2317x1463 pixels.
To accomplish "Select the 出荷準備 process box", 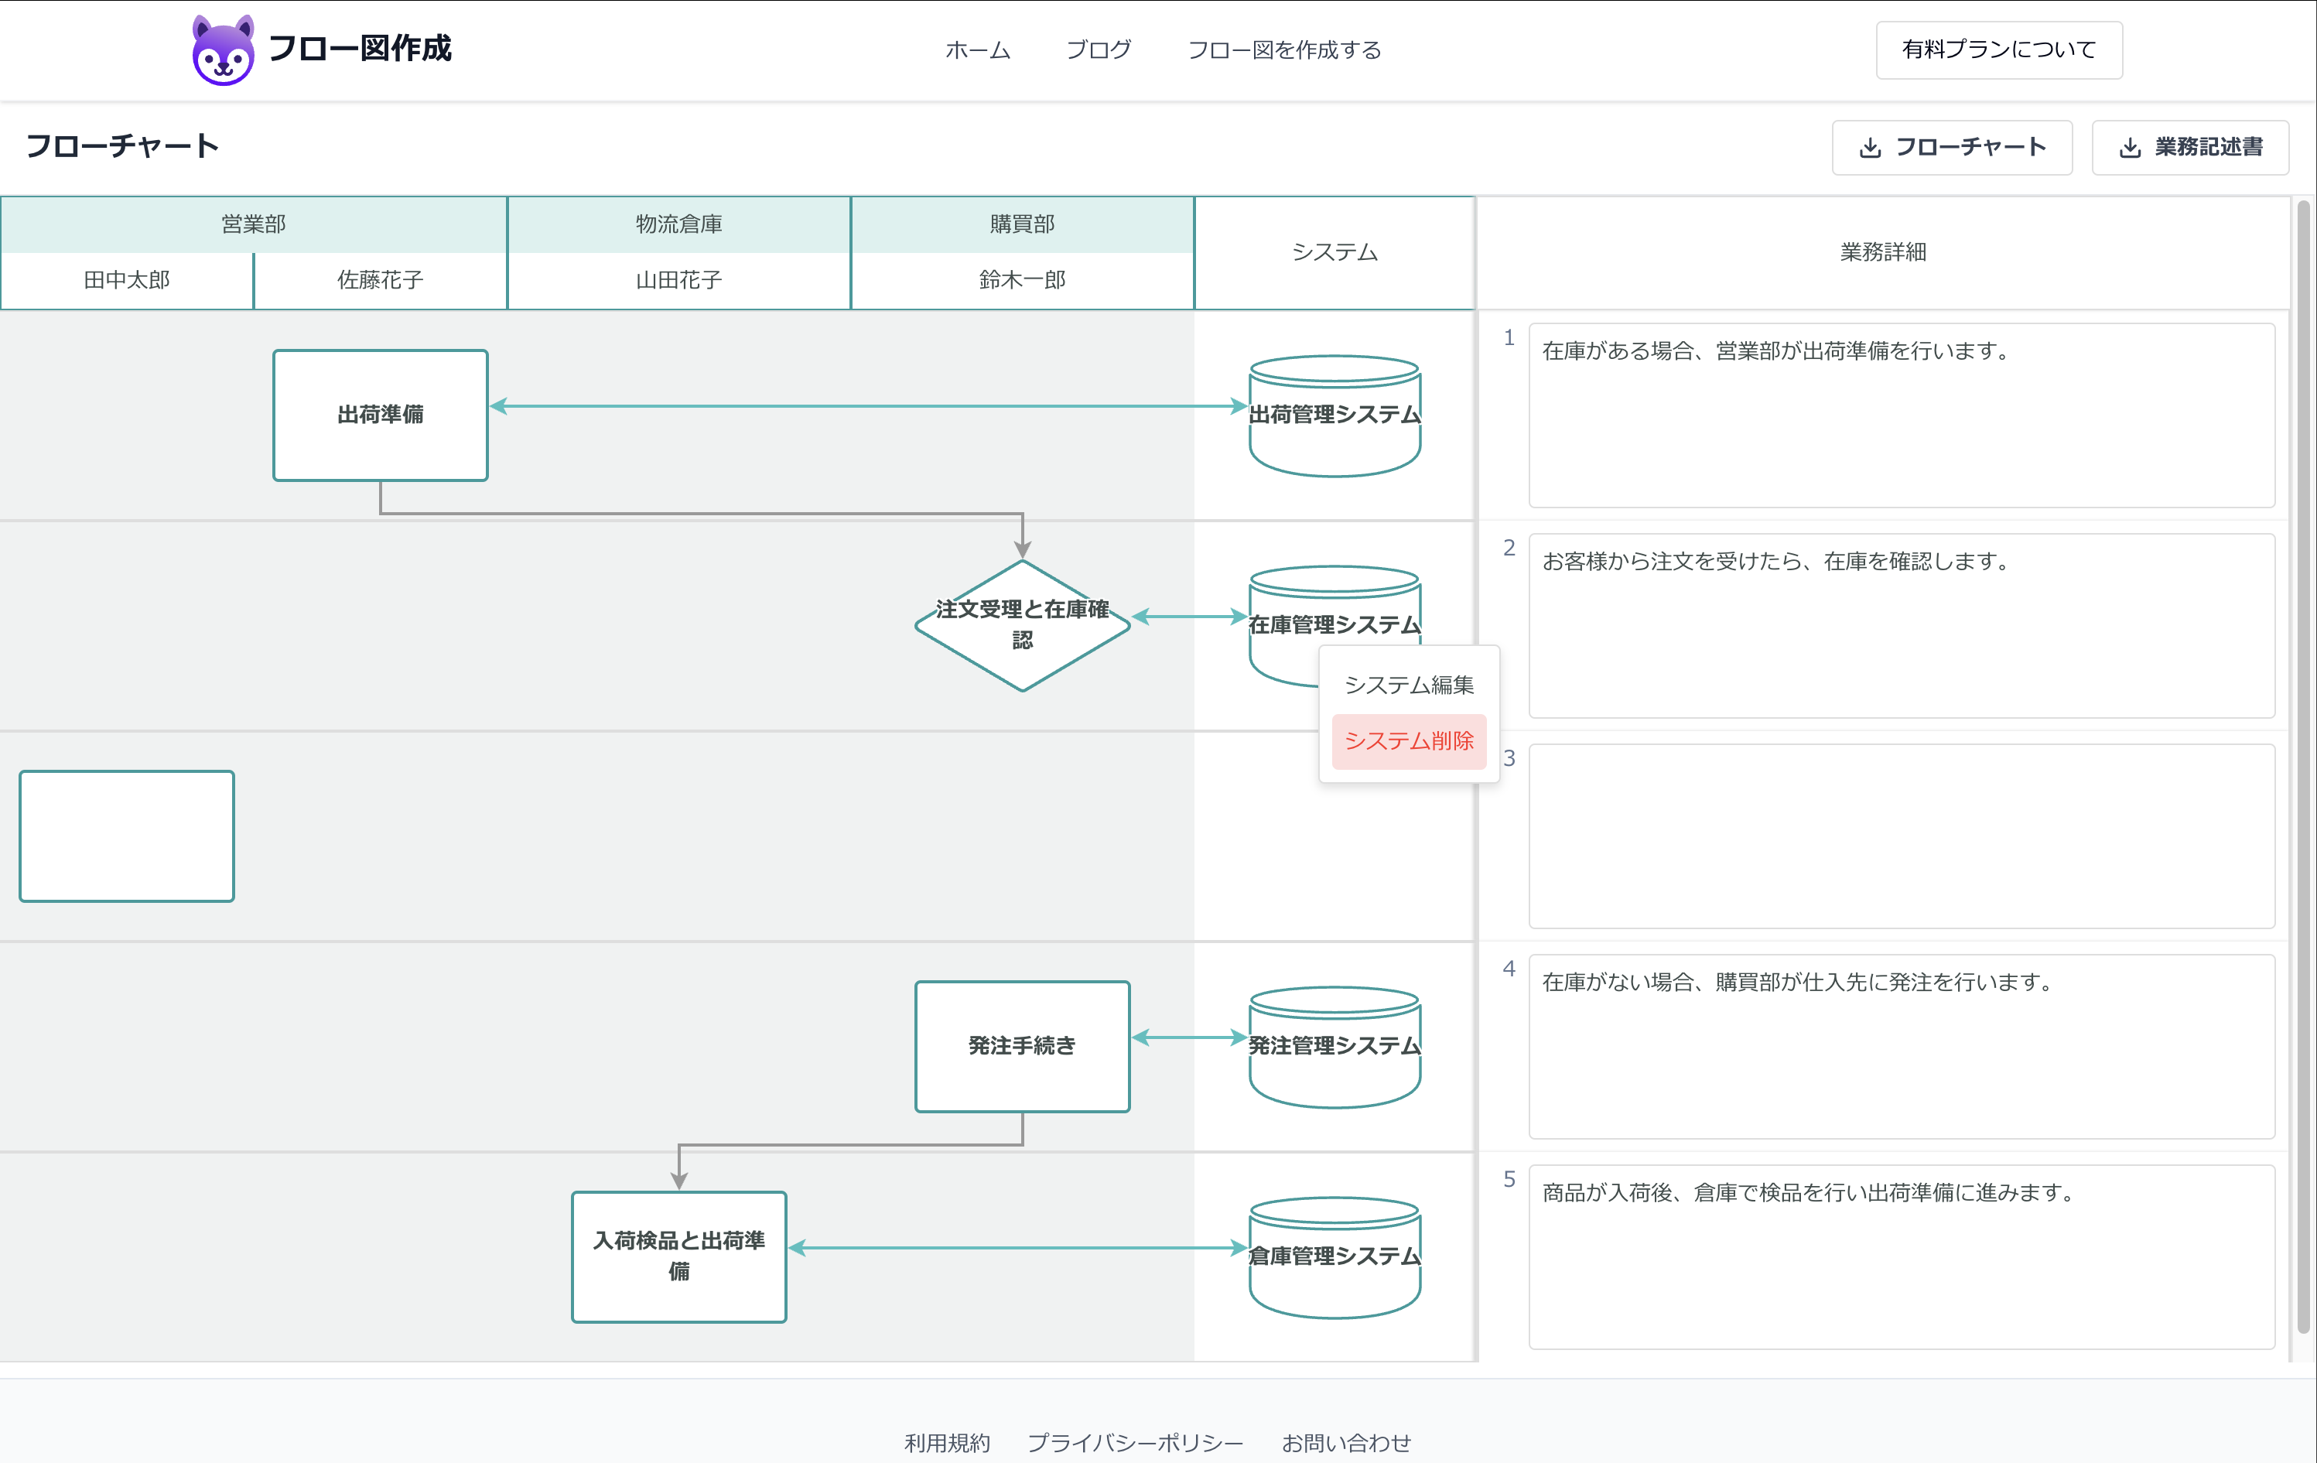I will 380,415.
